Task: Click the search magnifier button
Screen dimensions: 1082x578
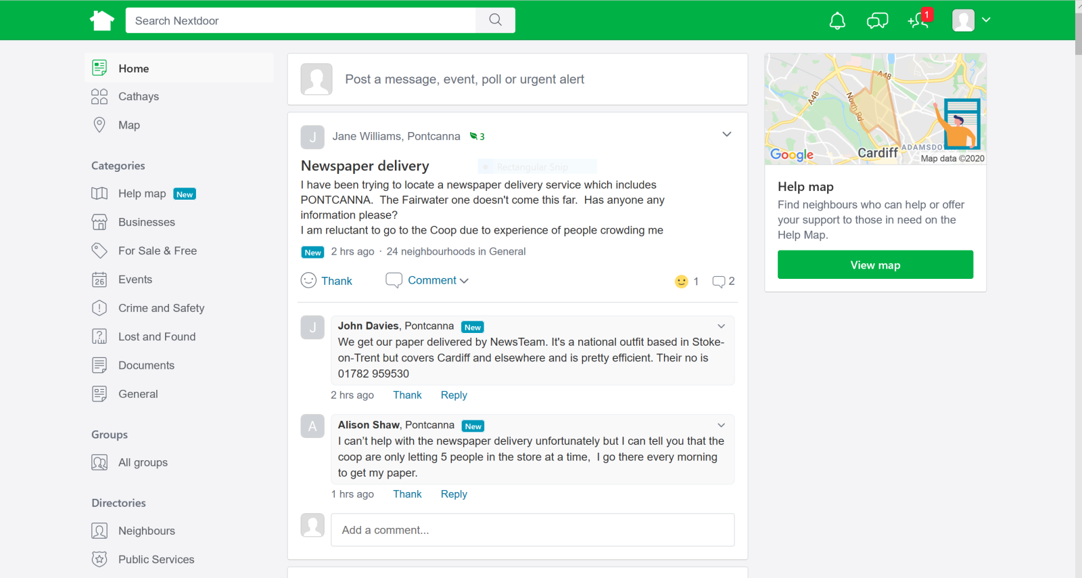Action: [495, 20]
